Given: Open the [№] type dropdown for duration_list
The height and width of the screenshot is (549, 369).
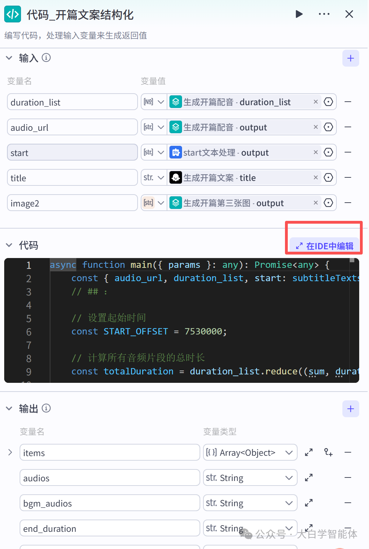Looking at the screenshot, I should click(153, 102).
